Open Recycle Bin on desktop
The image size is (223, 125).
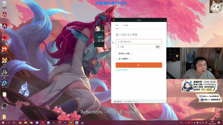pos(5,5)
